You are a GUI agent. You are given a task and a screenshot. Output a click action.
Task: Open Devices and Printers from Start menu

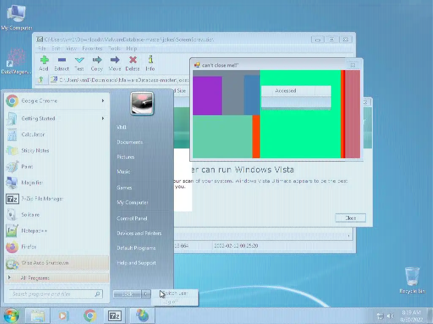(139, 233)
